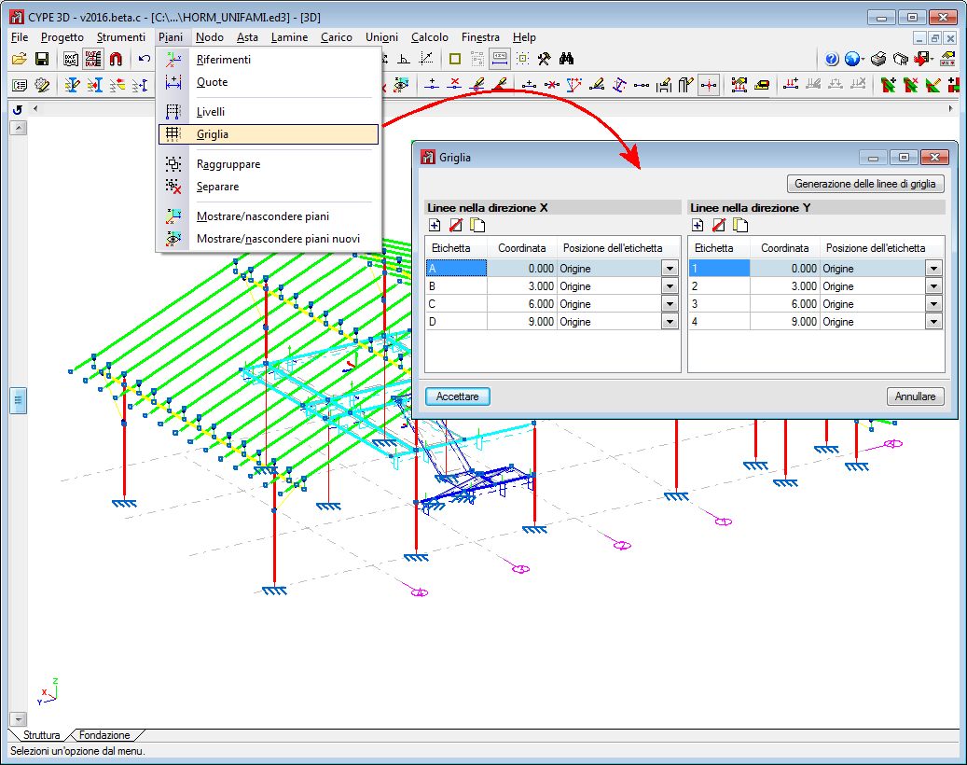967x765 pixels.
Task: Click the save floppy disk icon
Action: coord(42,59)
